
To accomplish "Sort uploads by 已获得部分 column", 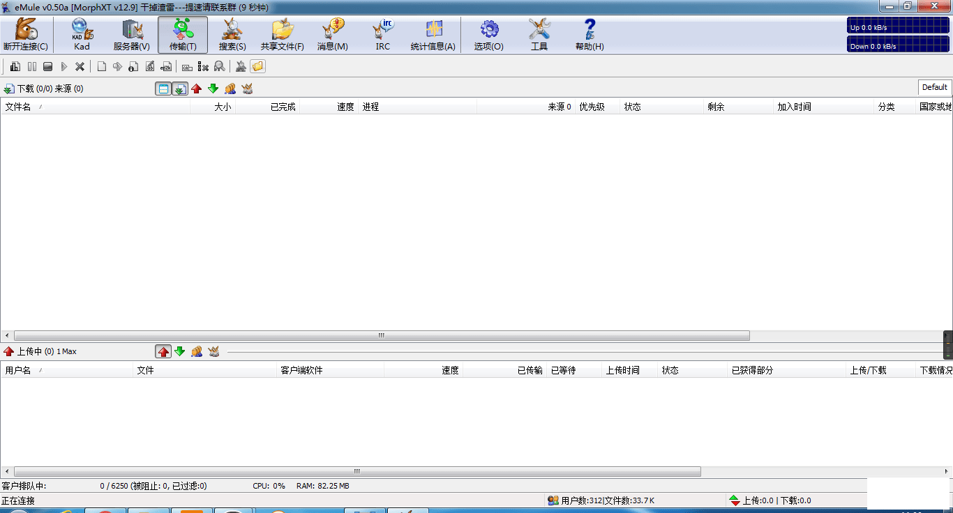I will [786, 370].
